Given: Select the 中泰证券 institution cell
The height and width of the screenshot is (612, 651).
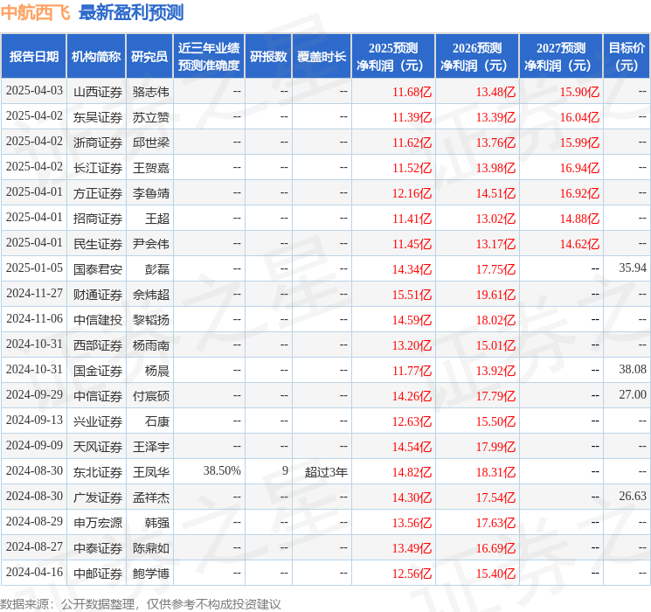Looking at the screenshot, I should click(x=98, y=548).
